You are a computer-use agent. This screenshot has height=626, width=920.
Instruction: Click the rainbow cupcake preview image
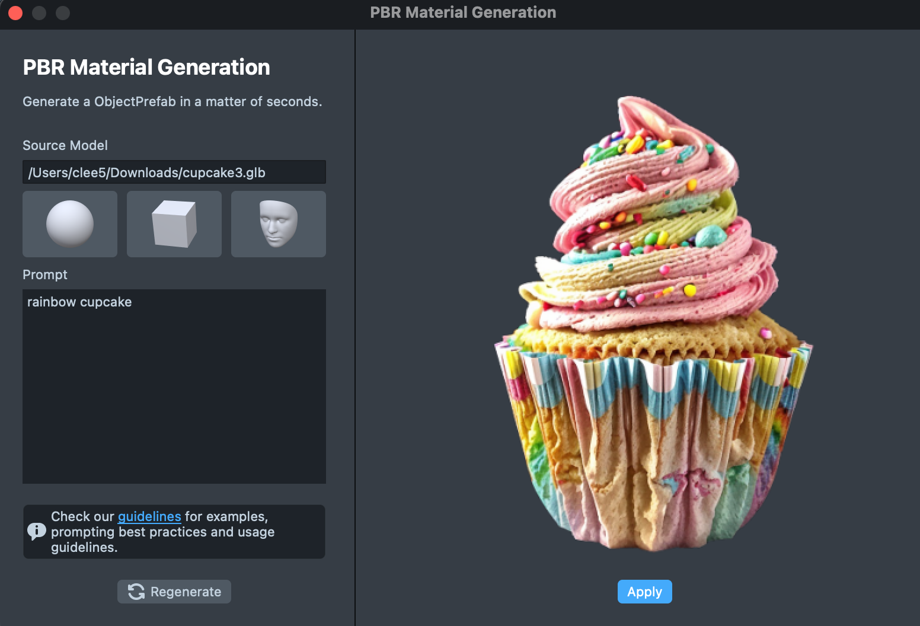653,323
